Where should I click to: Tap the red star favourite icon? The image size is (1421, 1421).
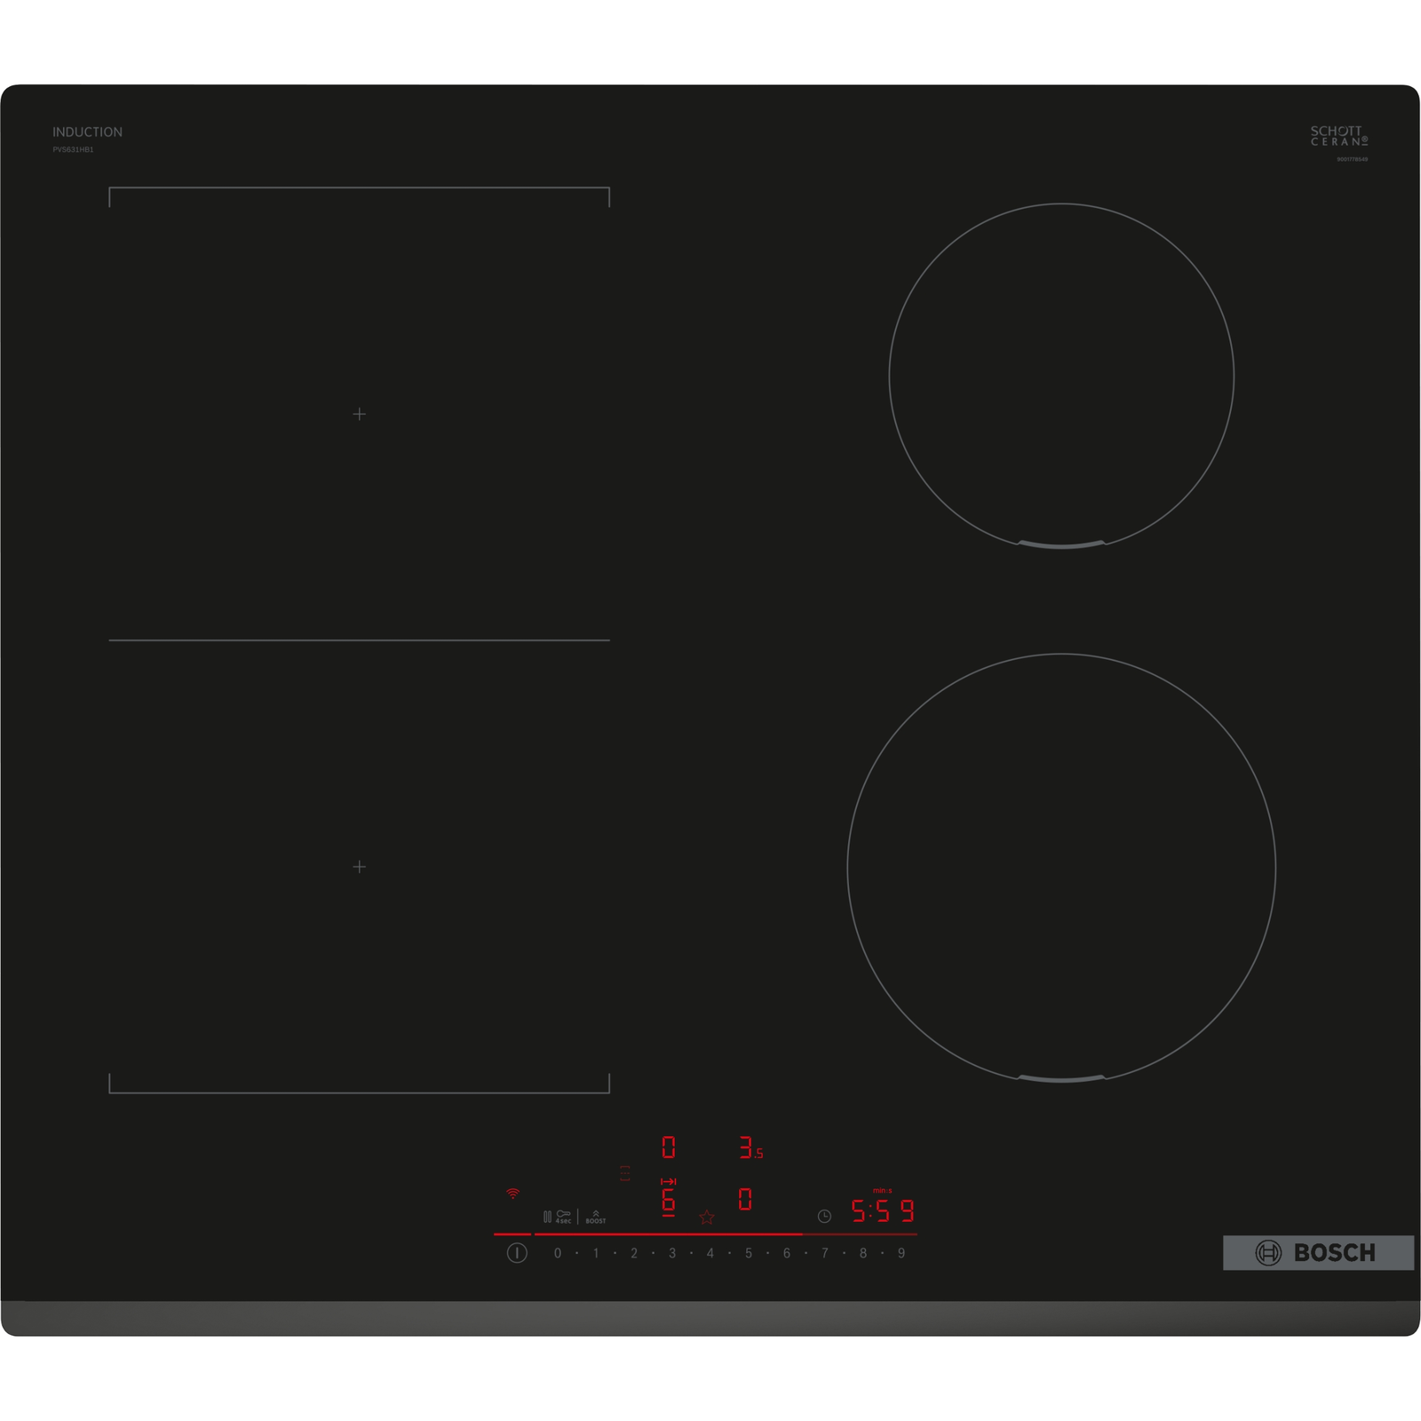pos(707,1217)
